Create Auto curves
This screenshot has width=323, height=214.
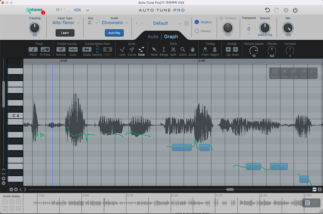[73, 49]
